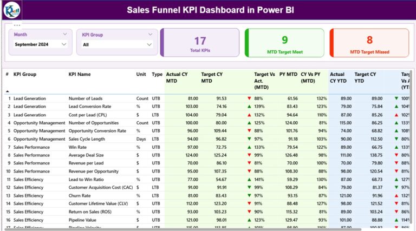416x231 pixels.
Task: Click the vertical scrollbar beside the table
Action: coord(411,148)
